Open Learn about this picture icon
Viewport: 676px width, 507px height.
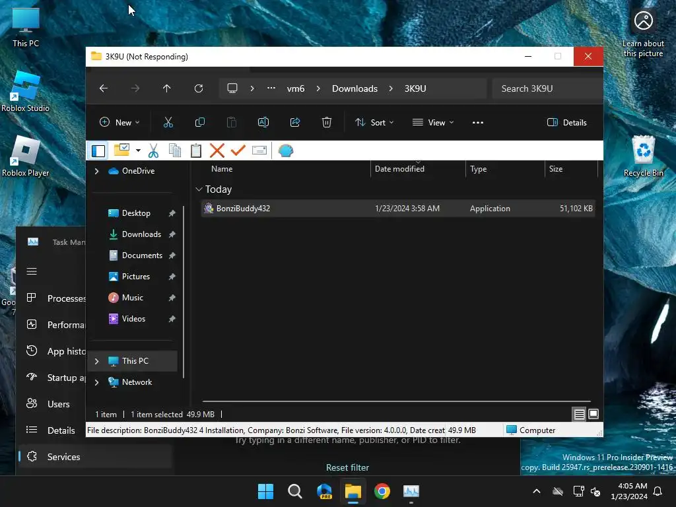643,33
